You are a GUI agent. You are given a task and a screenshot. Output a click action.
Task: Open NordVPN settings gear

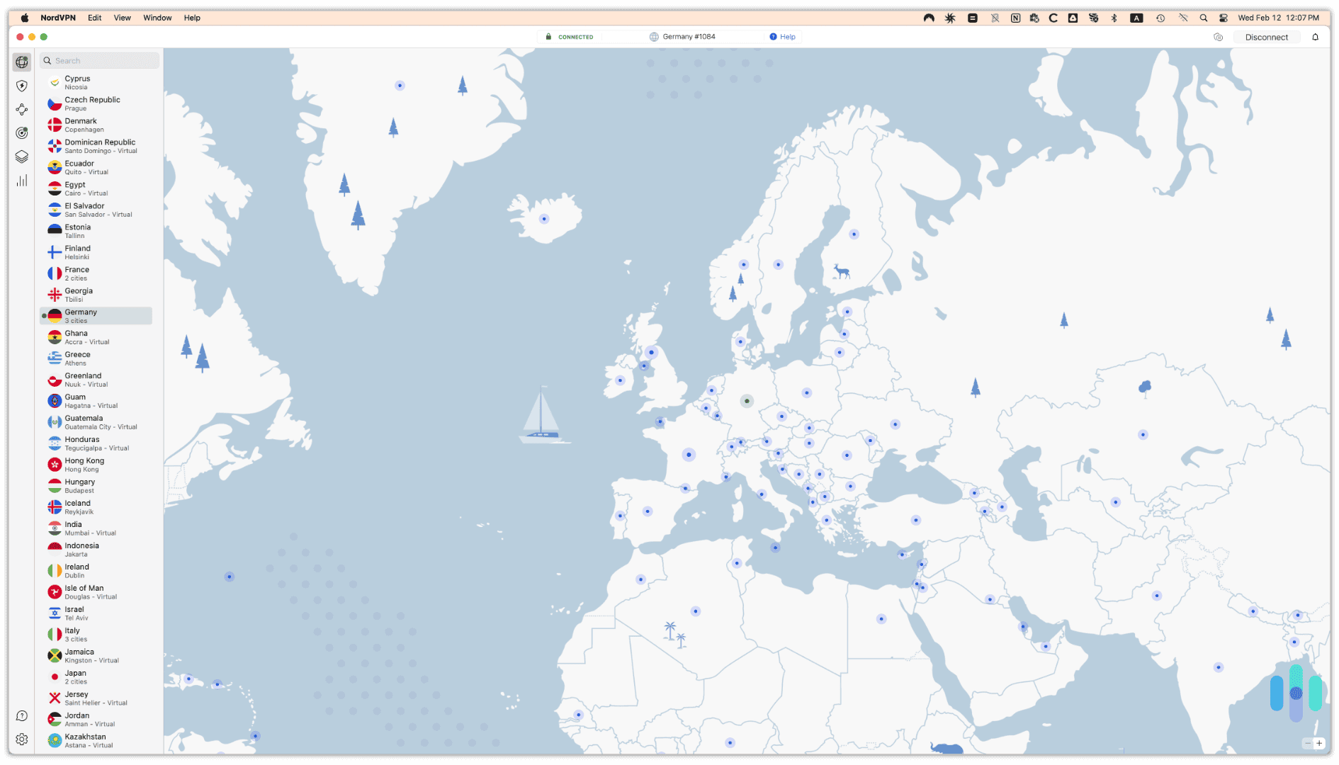click(x=21, y=739)
